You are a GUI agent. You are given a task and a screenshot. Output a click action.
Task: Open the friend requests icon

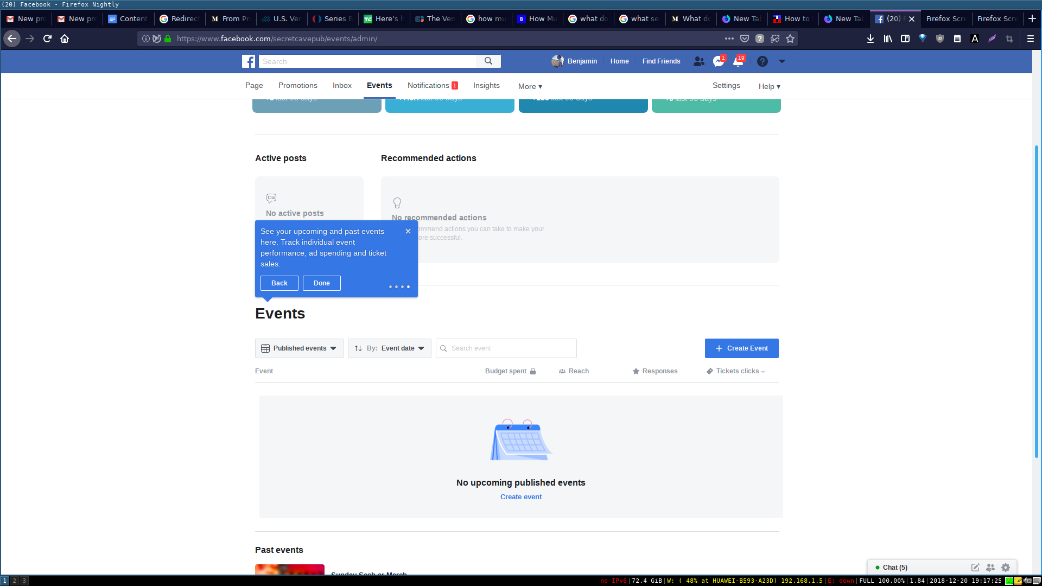699,61
